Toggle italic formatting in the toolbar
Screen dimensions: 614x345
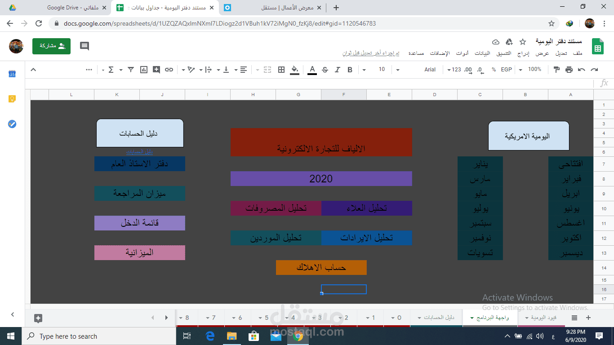(x=337, y=70)
